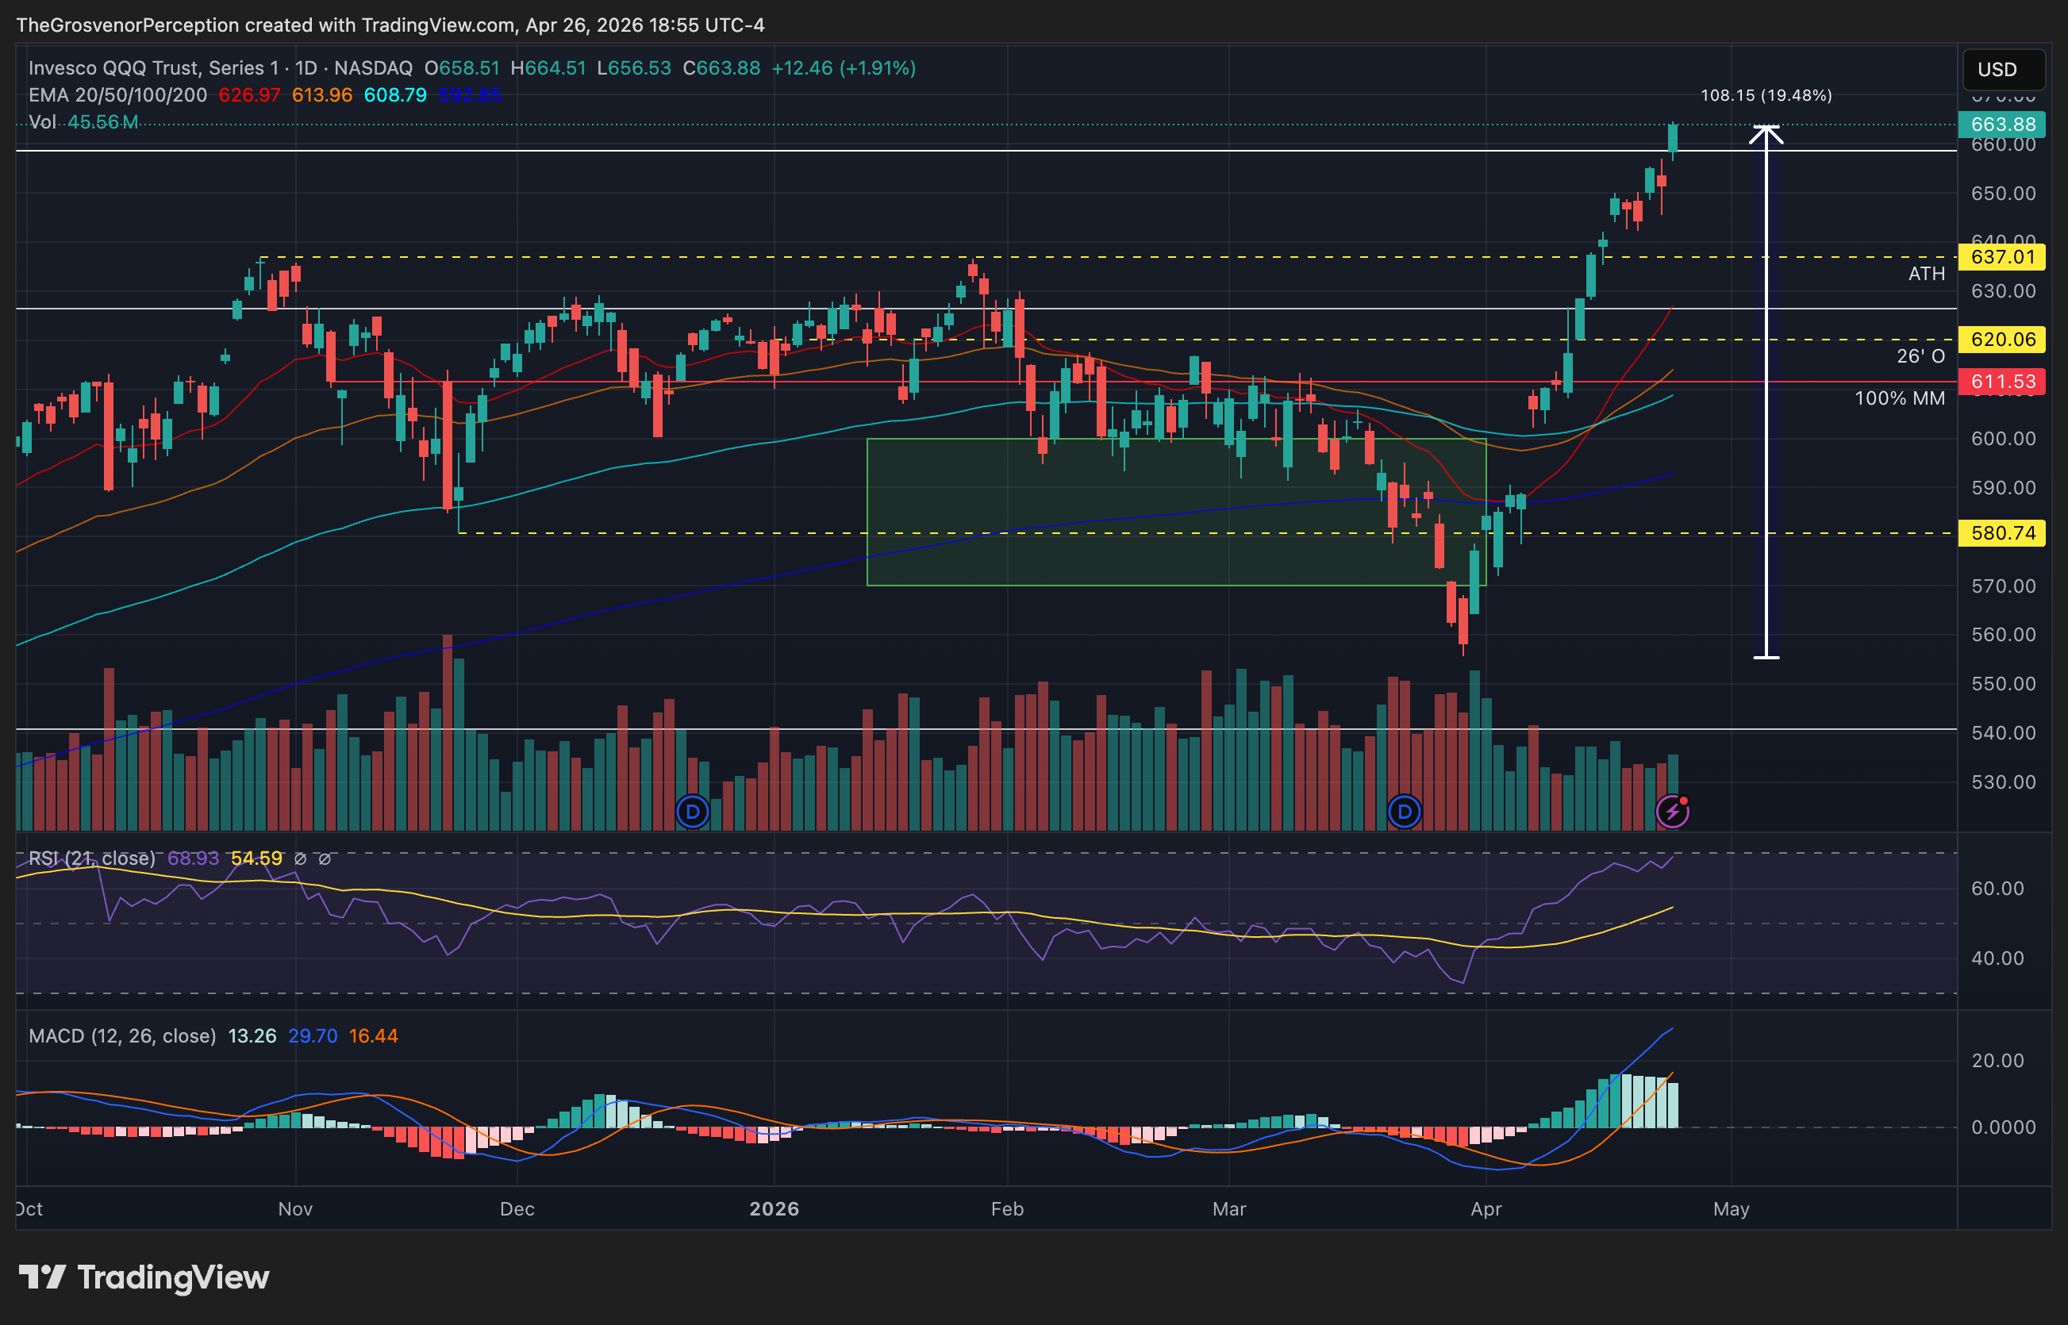Click the 108.15 (19.48%) measurement label
The image size is (2068, 1325).
tap(1766, 95)
